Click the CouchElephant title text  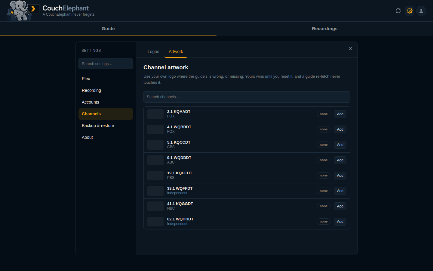(x=66, y=8)
